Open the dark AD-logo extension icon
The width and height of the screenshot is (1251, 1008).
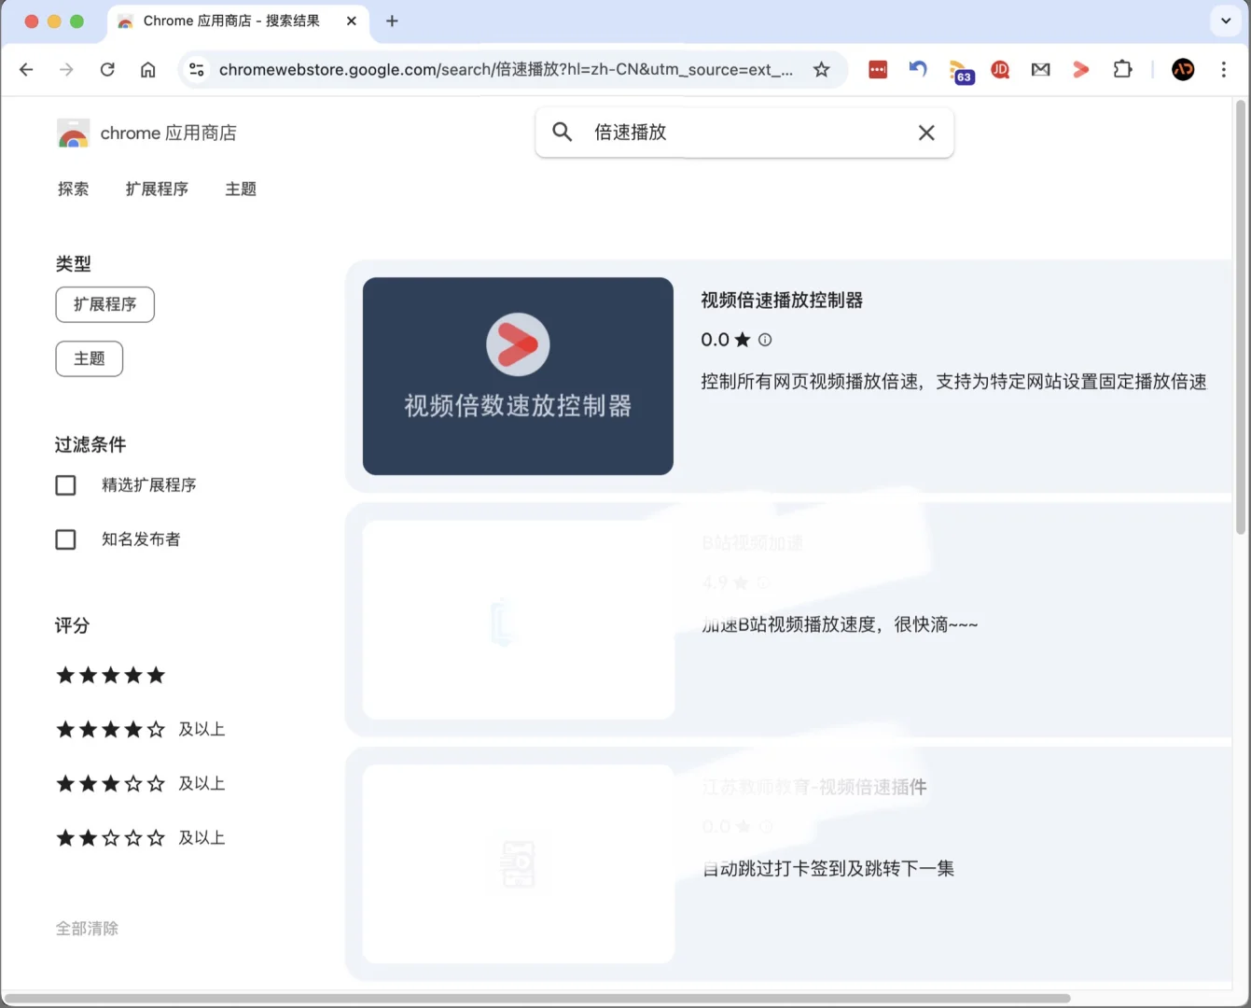coord(1182,69)
